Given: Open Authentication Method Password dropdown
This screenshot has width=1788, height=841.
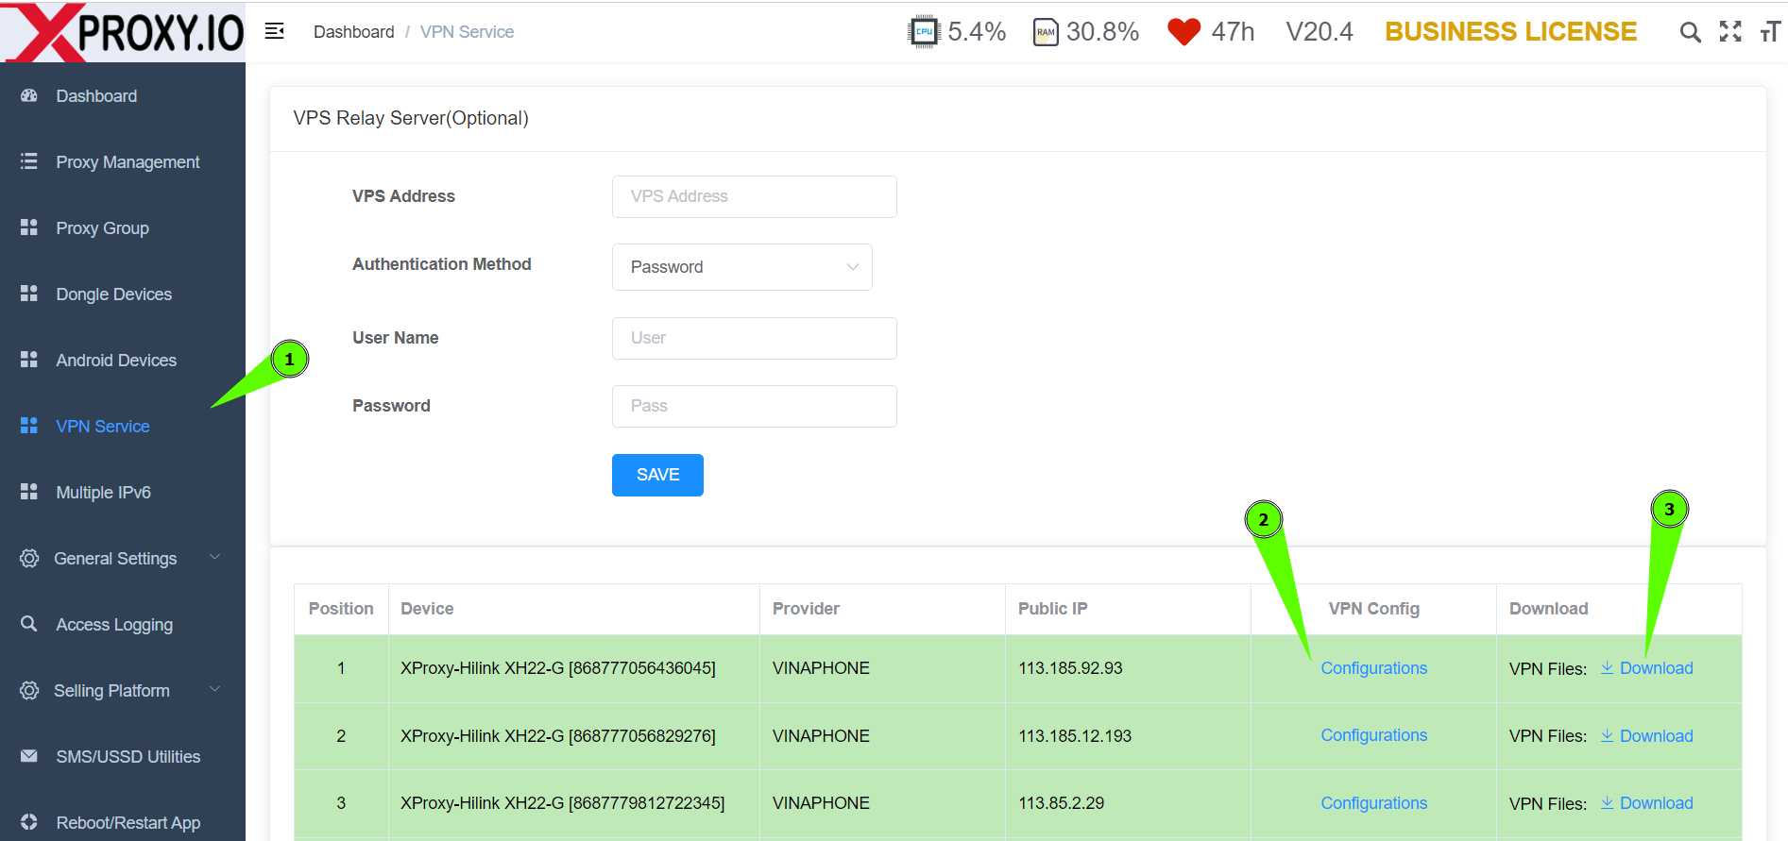Looking at the screenshot, I should [742, 267].
